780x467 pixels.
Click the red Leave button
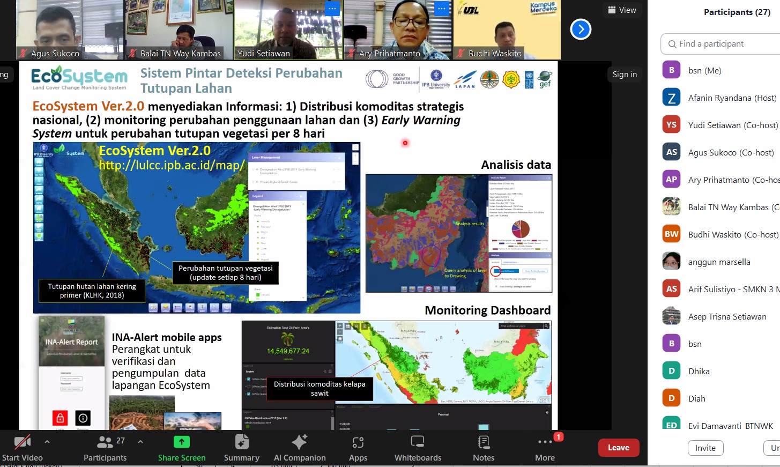click(619, 448)
